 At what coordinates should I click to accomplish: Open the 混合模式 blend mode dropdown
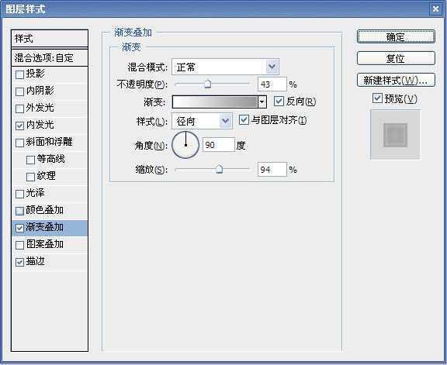225,67
